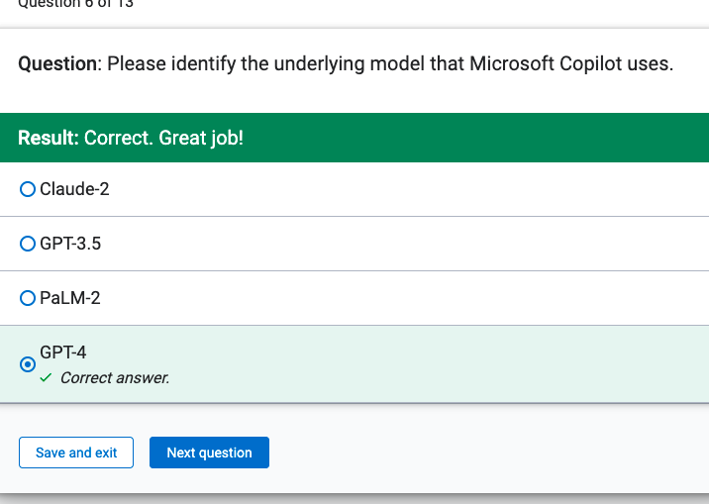This screenshot has height=504, width=709.
Task: Click the green checkmark beside Correct answer
Action: point(46,377)
